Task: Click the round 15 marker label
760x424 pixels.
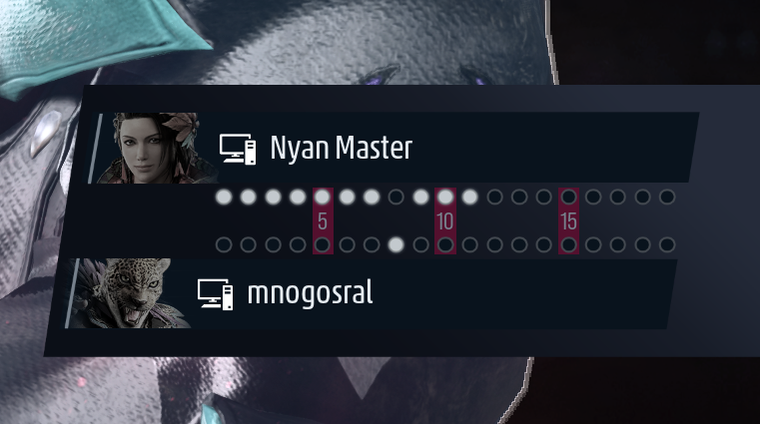Action: pos(568,221)
